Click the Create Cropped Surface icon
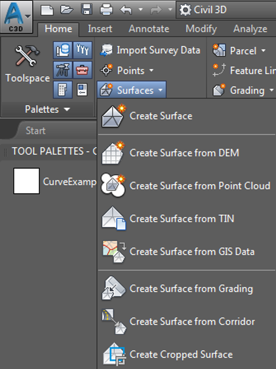Screen dimensions: 276x369 114,354
